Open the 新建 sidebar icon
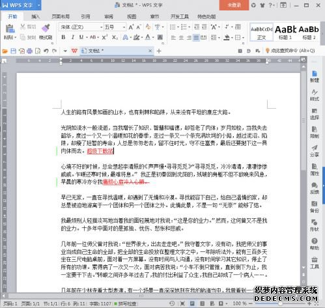 pos(315,76)
